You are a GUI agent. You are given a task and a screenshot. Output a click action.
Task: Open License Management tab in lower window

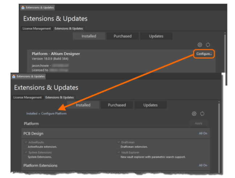pos(28,97)
